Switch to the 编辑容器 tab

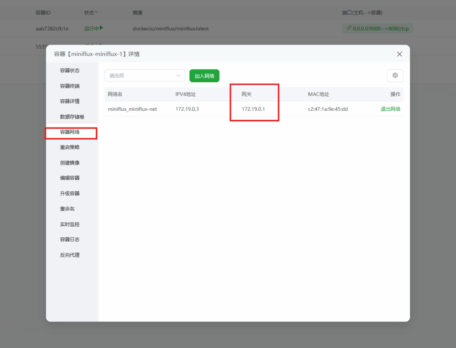70,178
